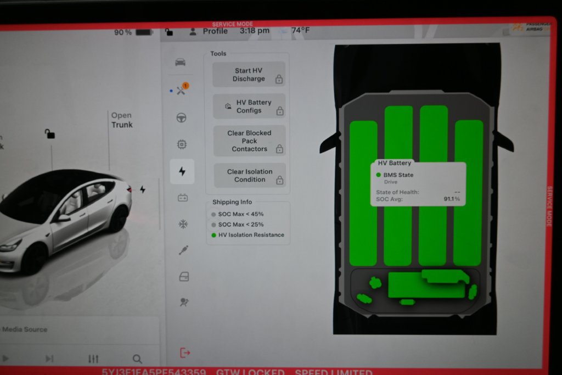Image resolution: width=562 pixels, height=375 pixels.
Task: Click Clear Blocked Pack Contactors
Action: pos(250,141)
